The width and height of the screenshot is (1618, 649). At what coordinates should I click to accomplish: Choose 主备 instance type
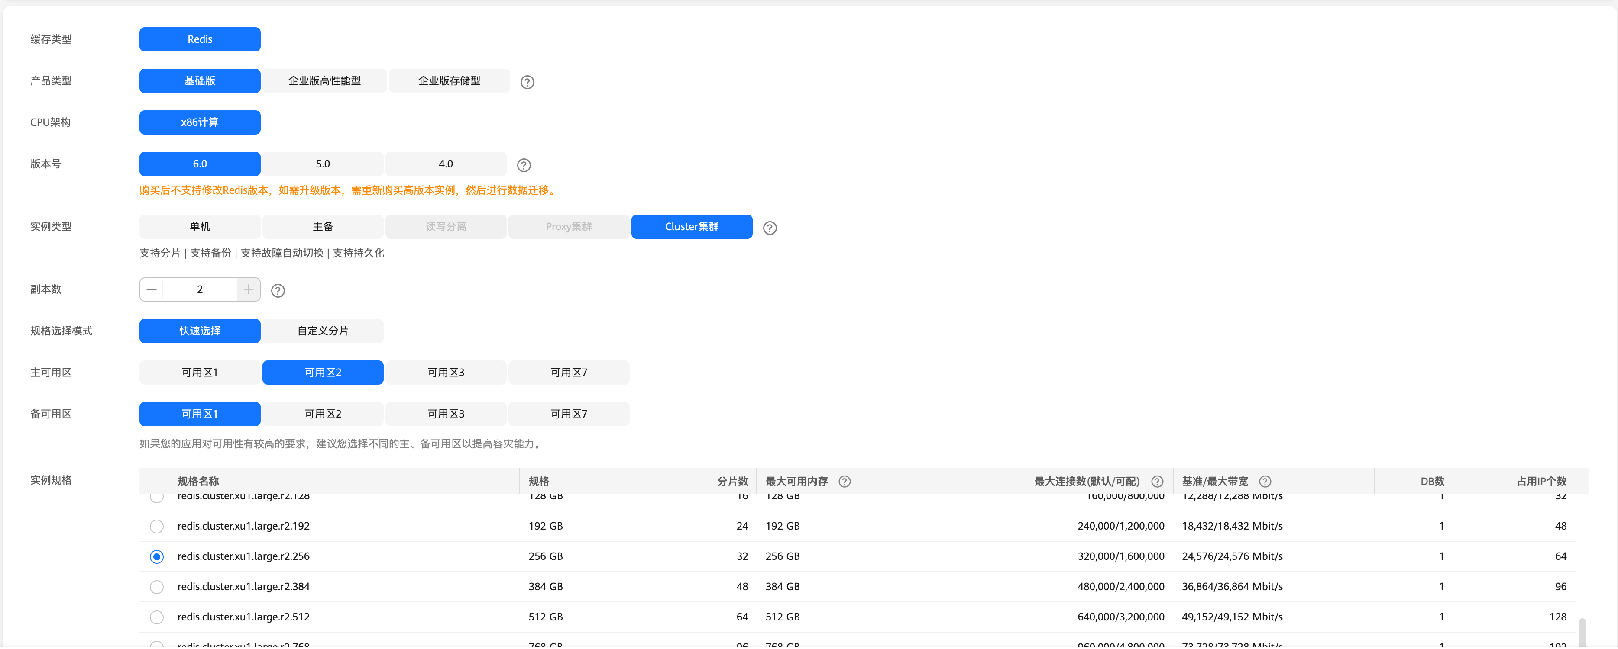(323, 227)
